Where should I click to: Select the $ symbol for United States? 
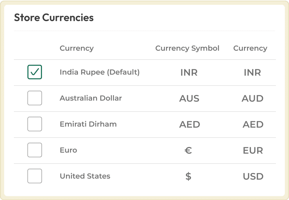click(x=188, y=176)
